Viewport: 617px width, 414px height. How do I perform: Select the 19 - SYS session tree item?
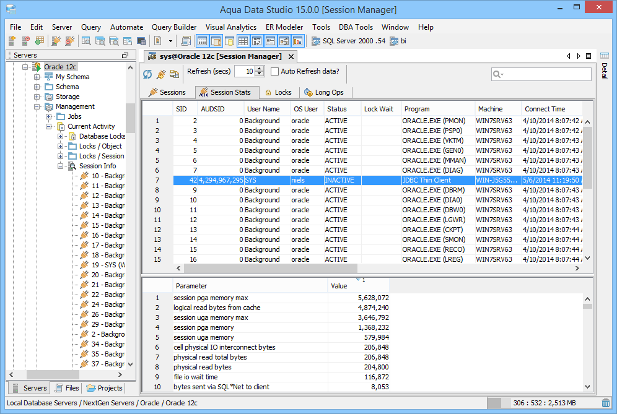point(103,265)
